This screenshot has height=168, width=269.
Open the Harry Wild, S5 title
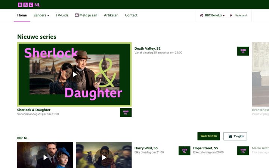(x=146, y=148)
